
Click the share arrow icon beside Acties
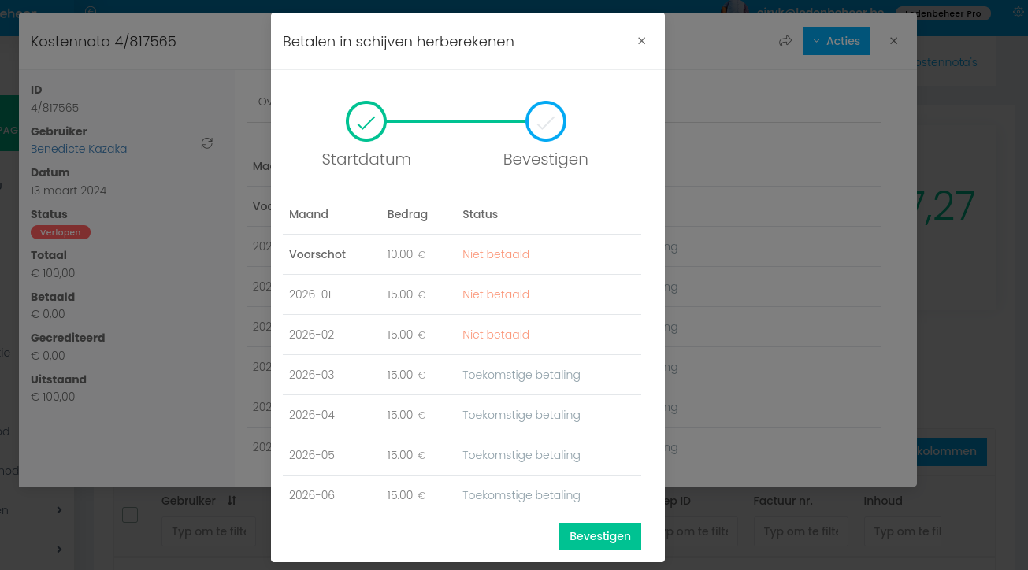click(x=785, y=41)
